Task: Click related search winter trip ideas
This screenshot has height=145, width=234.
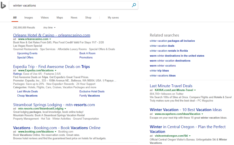Action: [159, 71]
